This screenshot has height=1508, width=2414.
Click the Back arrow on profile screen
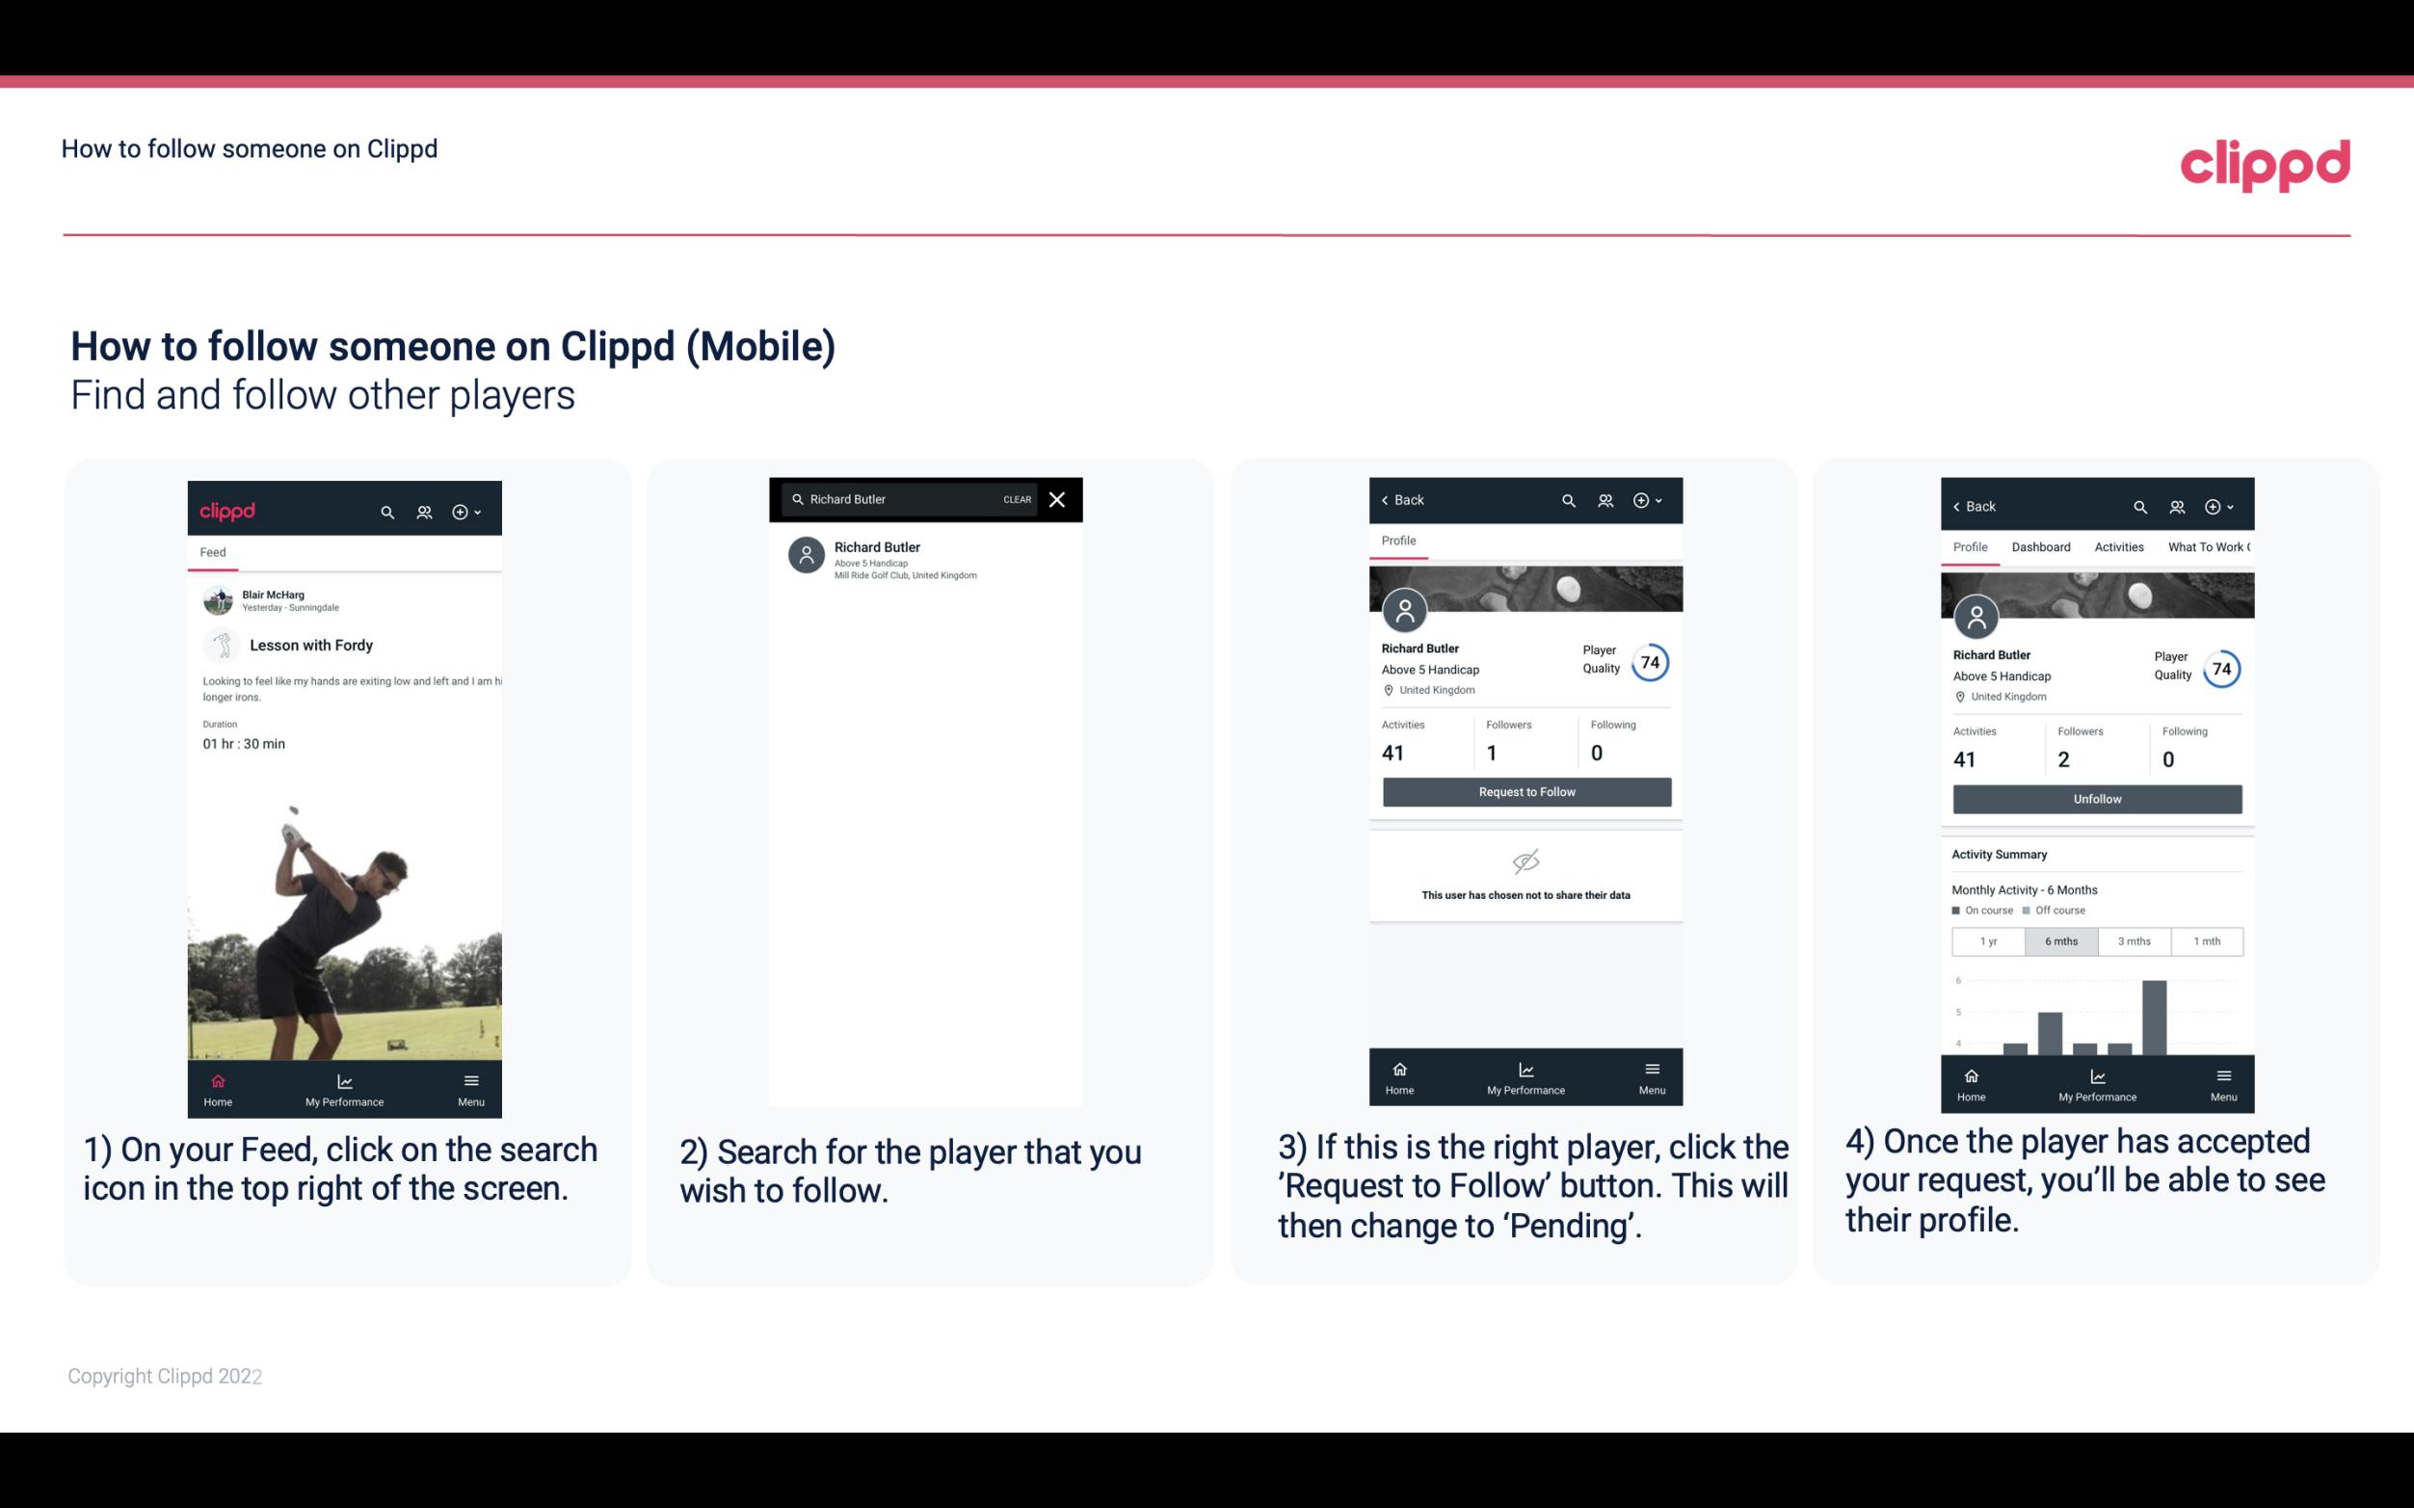pos(1390,498)
